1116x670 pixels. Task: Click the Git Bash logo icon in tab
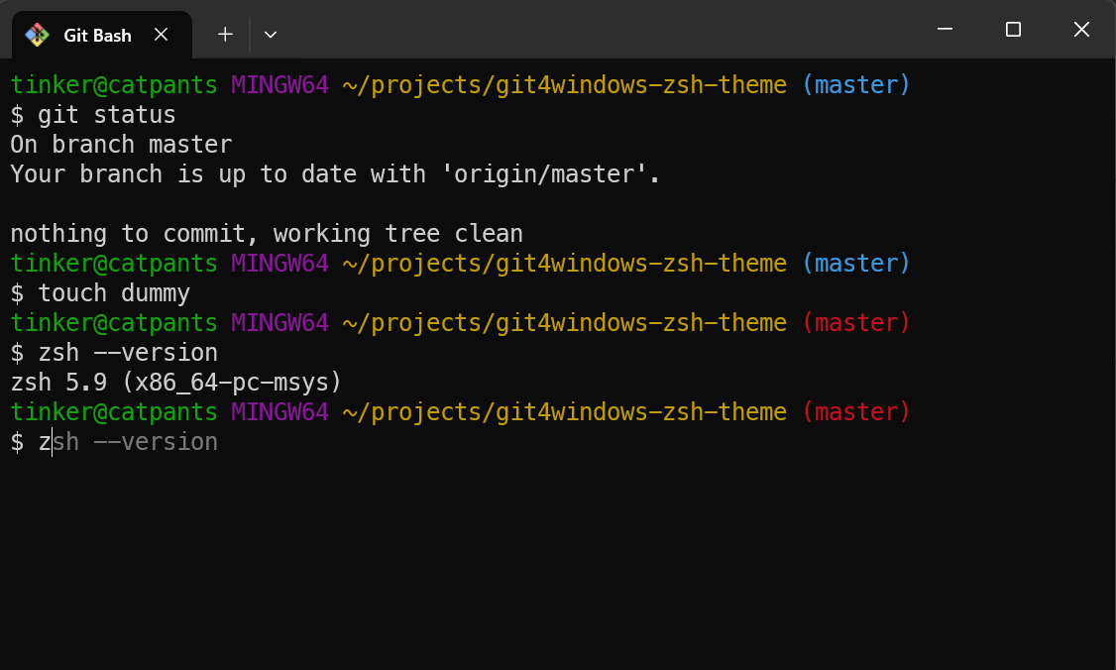click(37, 35)
